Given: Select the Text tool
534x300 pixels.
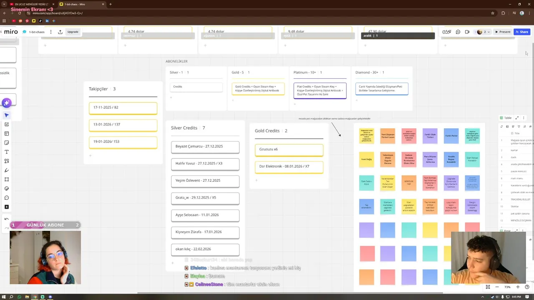Looking at the screenshot, I should coord(7,152).
